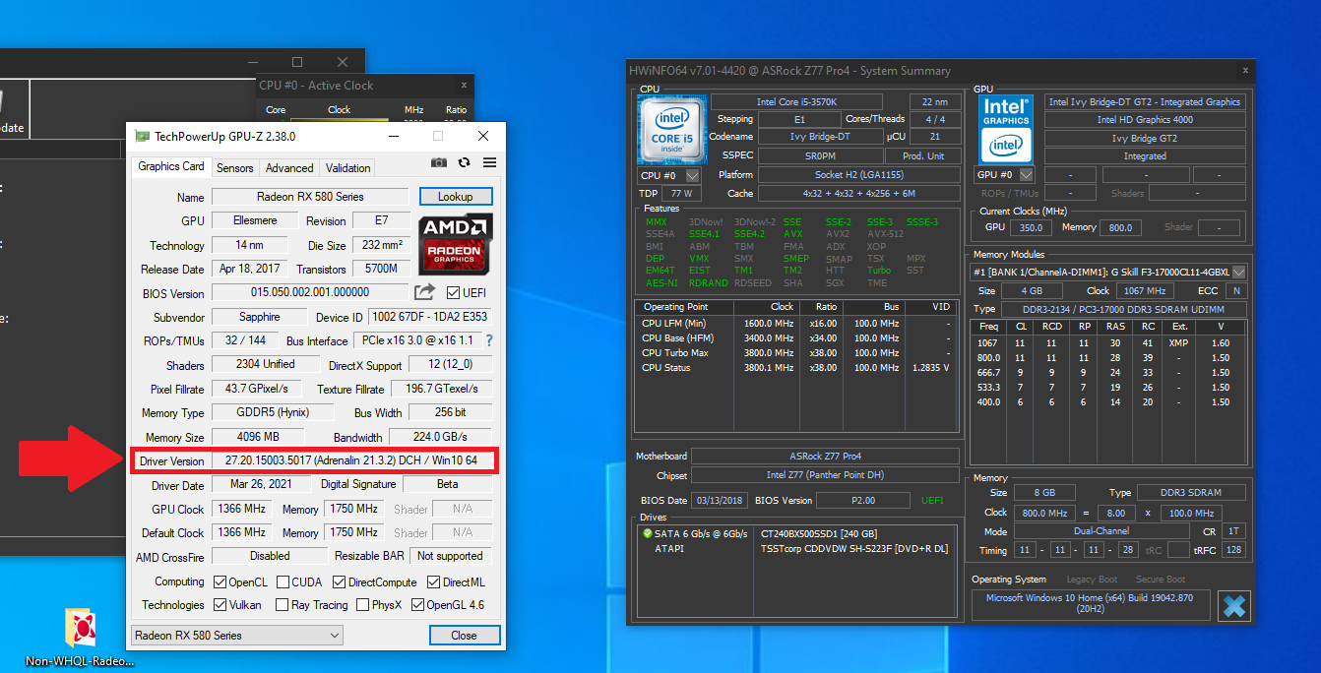The image size is (1321, 673).
Task: Open the Radeon RX 580 Series GPU selector dropdown
Action: pos(236,635)
